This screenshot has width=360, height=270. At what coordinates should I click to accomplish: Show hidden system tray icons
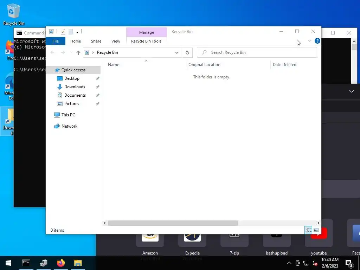pyautogui.click(x=289, y=263)
